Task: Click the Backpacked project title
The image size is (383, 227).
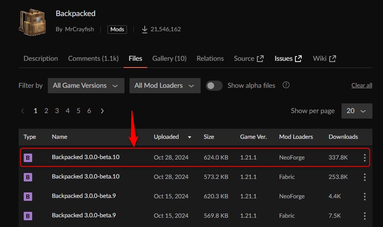Action: pyautogui.click(x=75, y=14)
